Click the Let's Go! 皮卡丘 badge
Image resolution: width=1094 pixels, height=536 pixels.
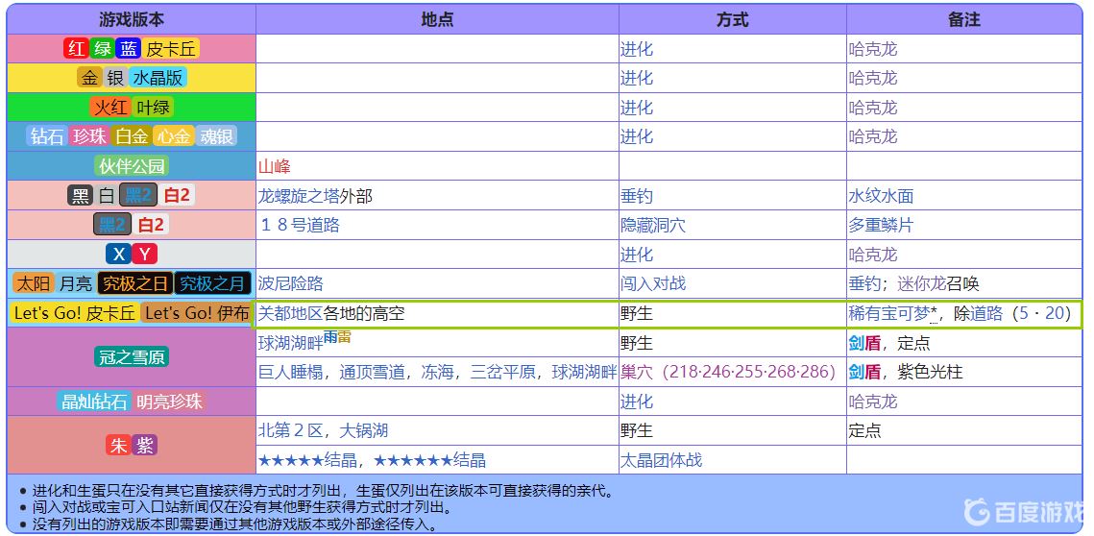(75, 313)
